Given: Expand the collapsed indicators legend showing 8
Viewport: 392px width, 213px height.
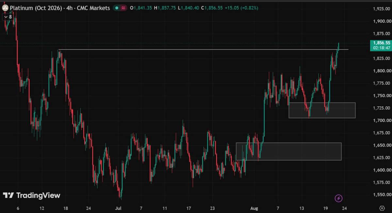Looking at the screenshot, I should tap(8, 17).
